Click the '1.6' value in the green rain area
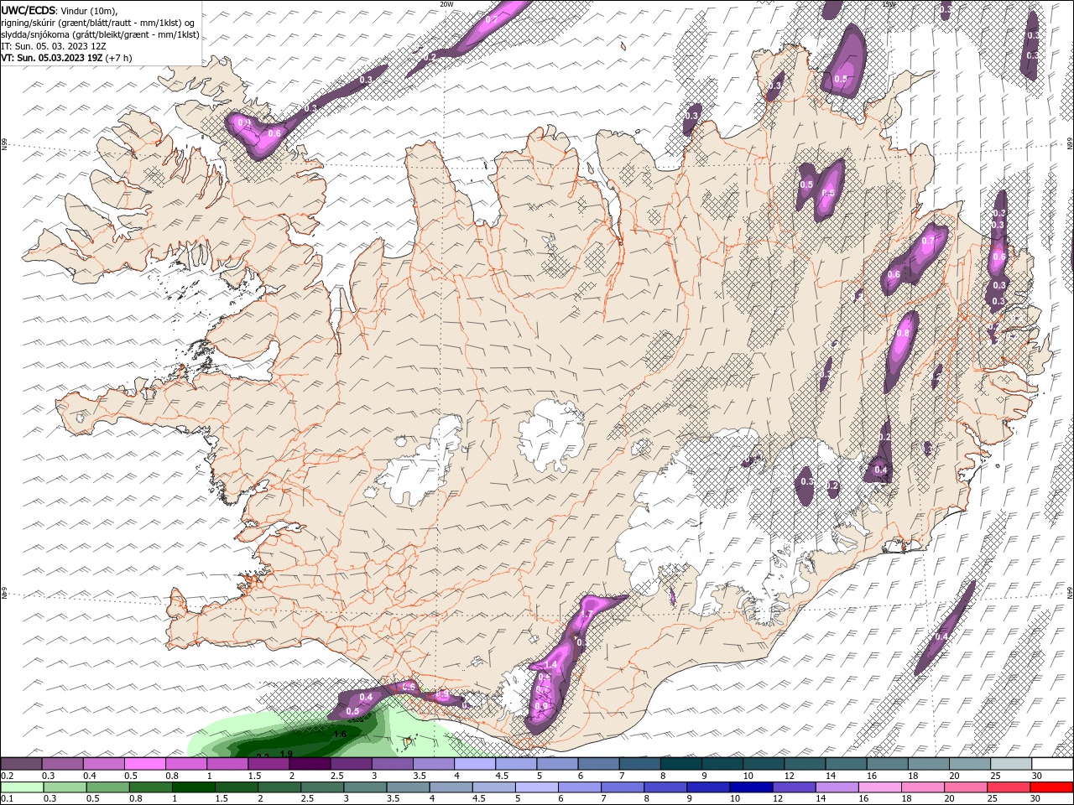Viewport: 1074px width, 805px height. tap(340, 734)
